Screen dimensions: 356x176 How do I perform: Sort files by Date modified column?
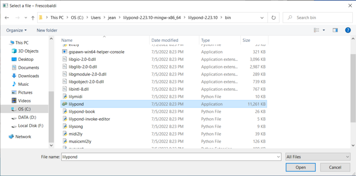point(165,40)
